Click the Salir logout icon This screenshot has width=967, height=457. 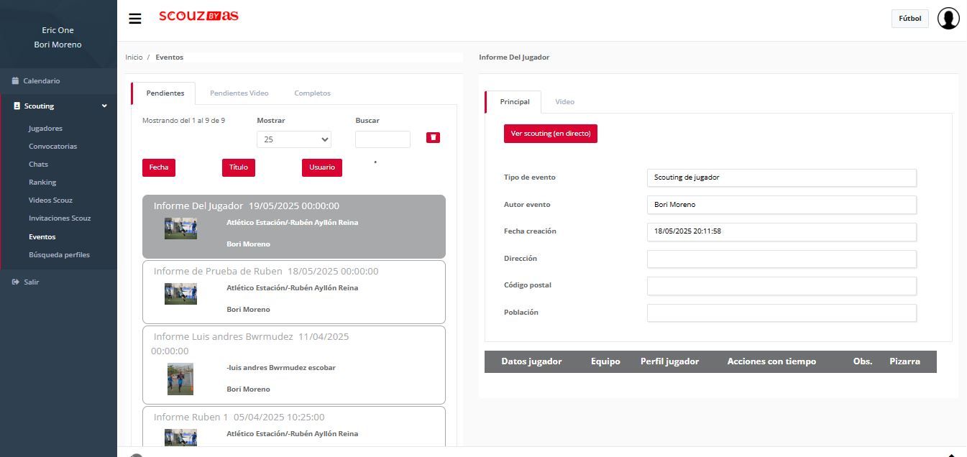tap(15, 282)
